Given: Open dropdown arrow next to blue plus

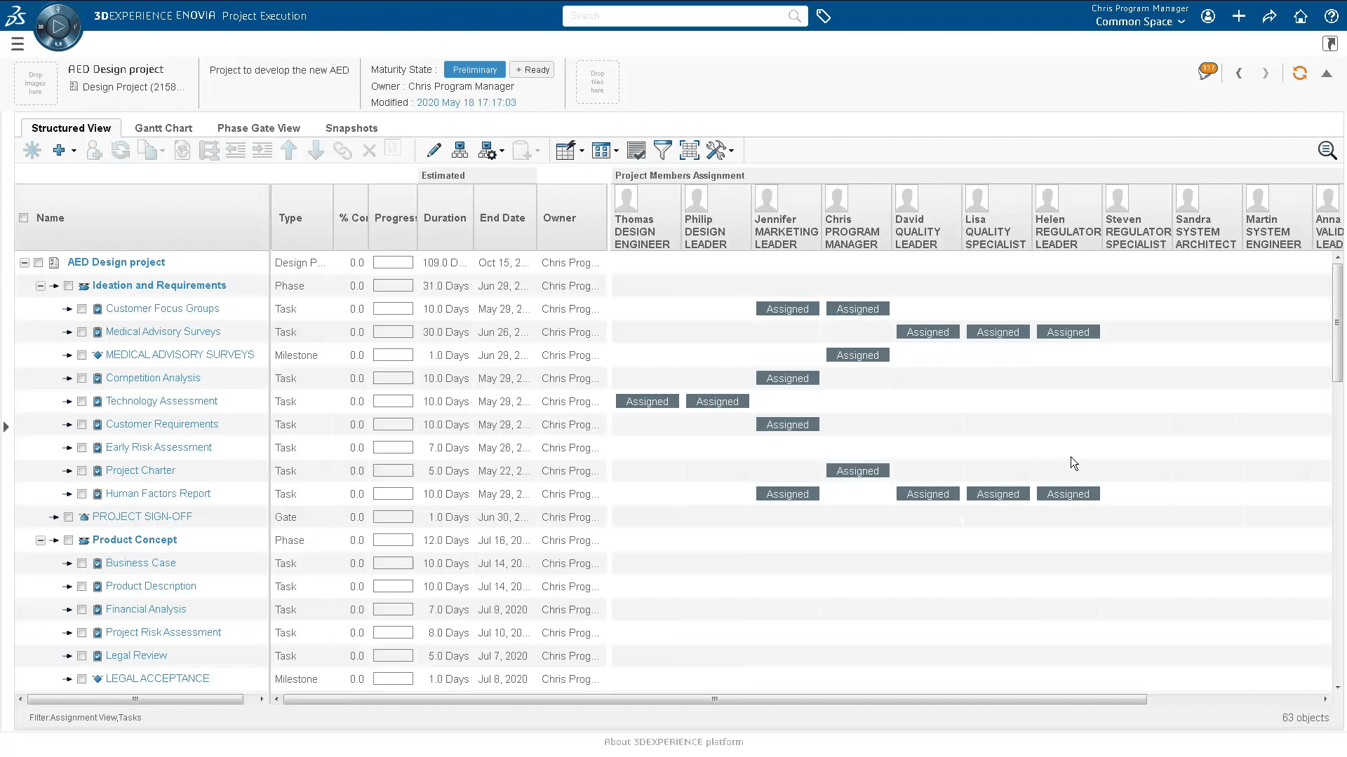Looking at the screenshot, I should pos(74,151).
